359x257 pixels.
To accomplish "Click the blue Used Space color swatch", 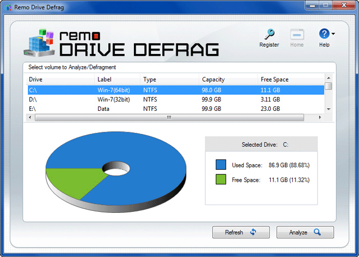I will (221, 165).
